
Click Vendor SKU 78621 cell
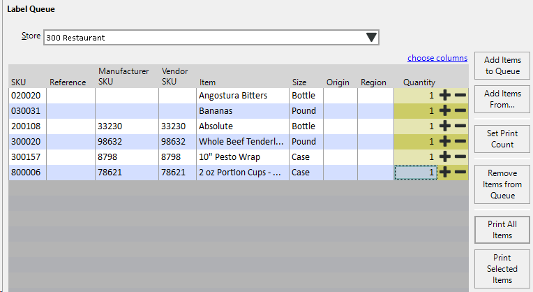(x=177, y=173)
